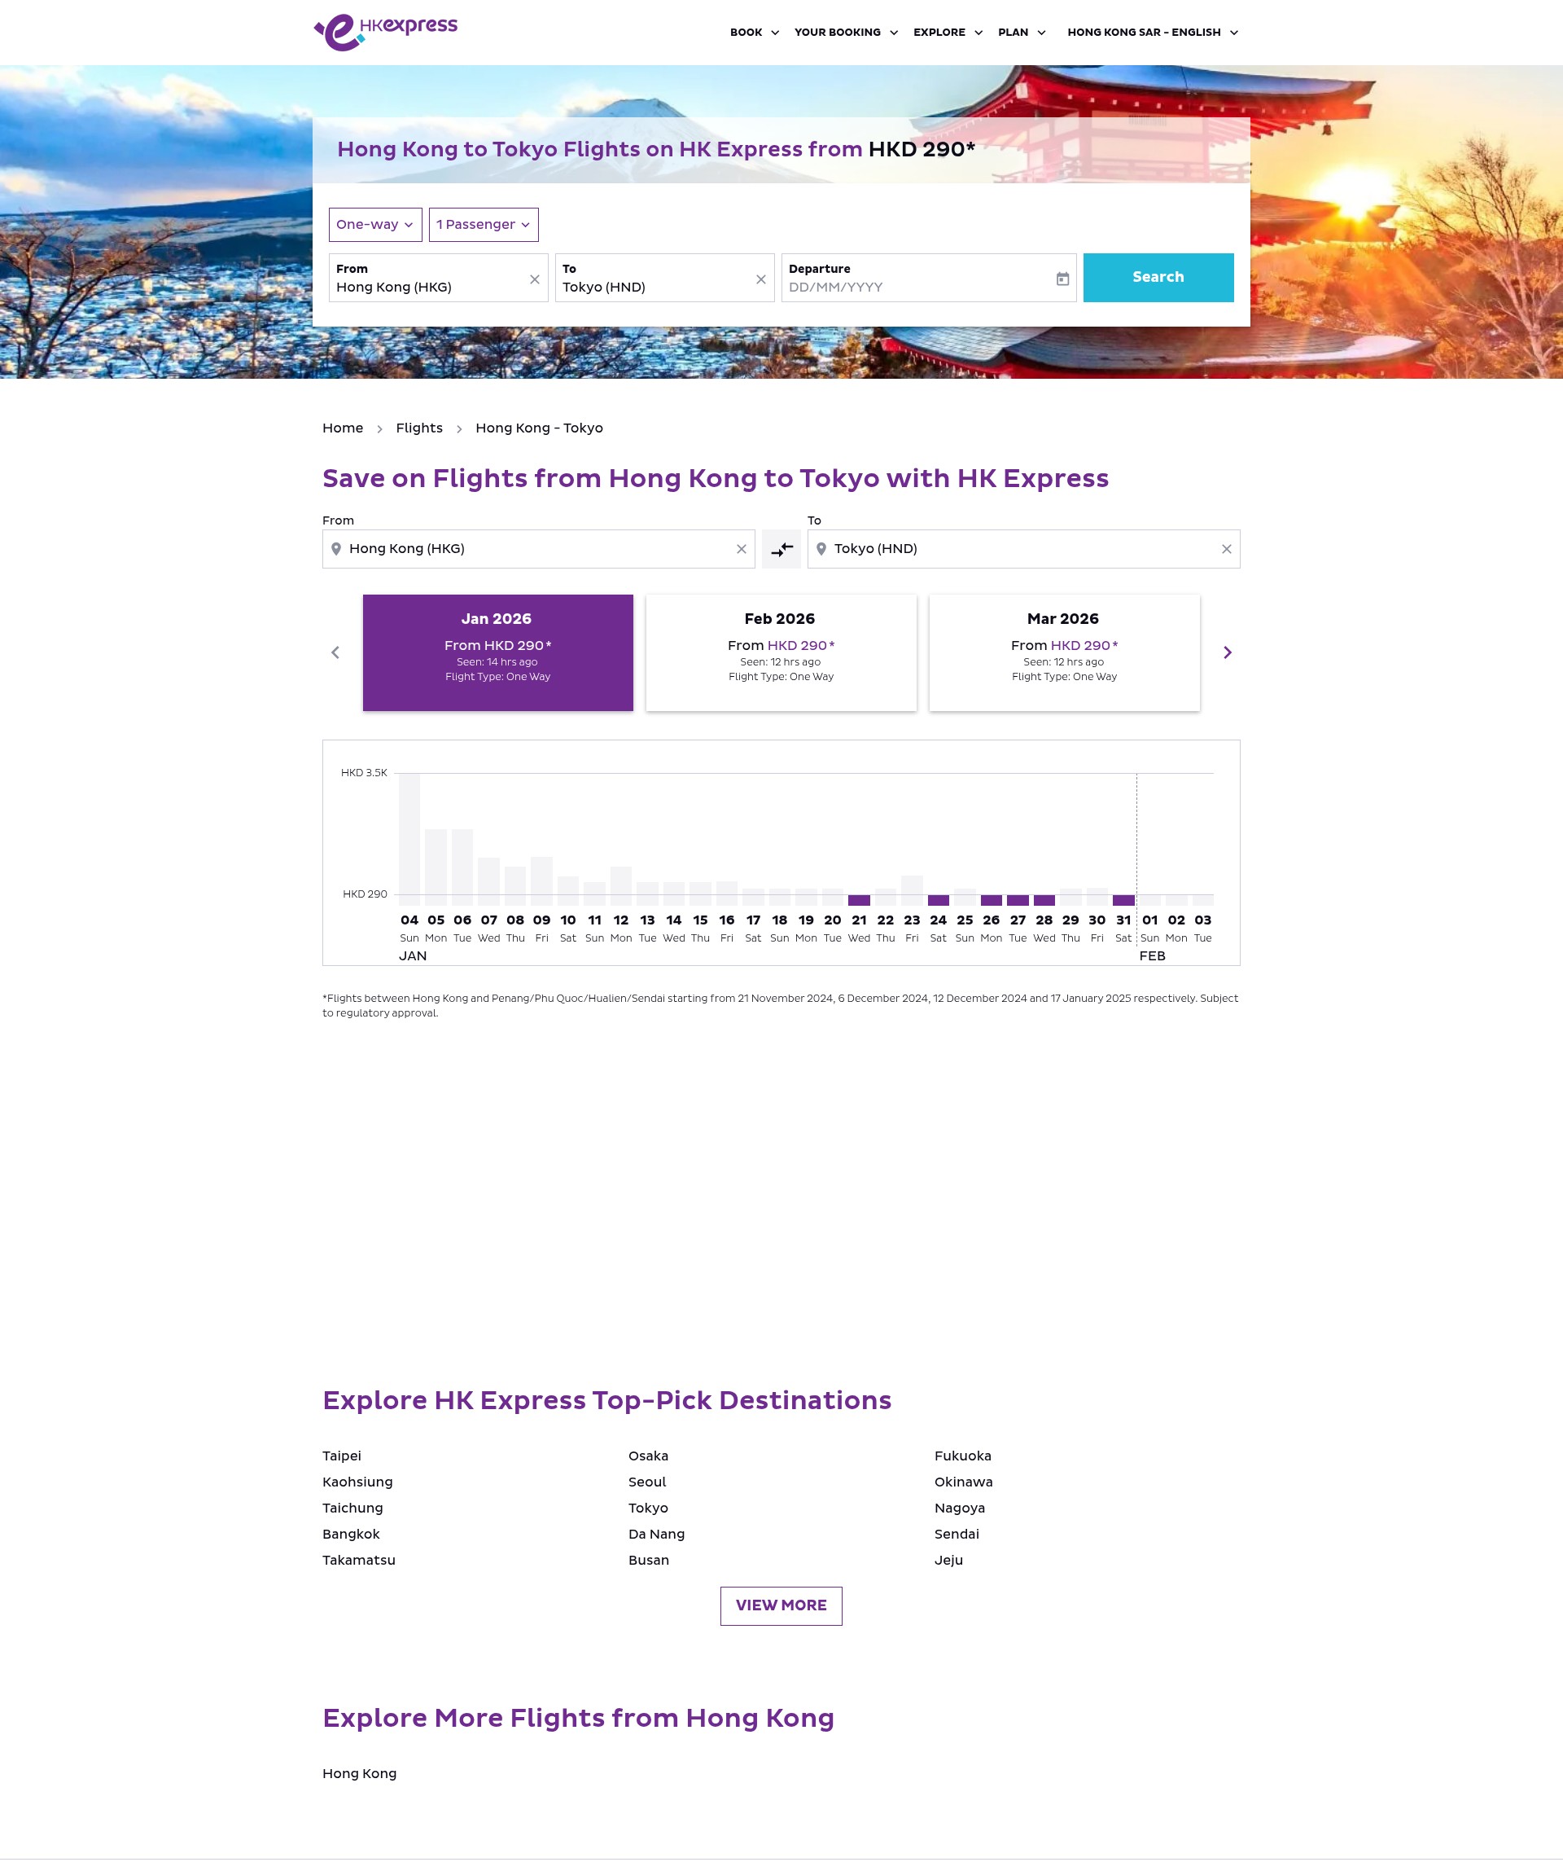Open the Okinawa destination link
This screenshot has height=1862, width=1563.
[x=963, y=1482]
